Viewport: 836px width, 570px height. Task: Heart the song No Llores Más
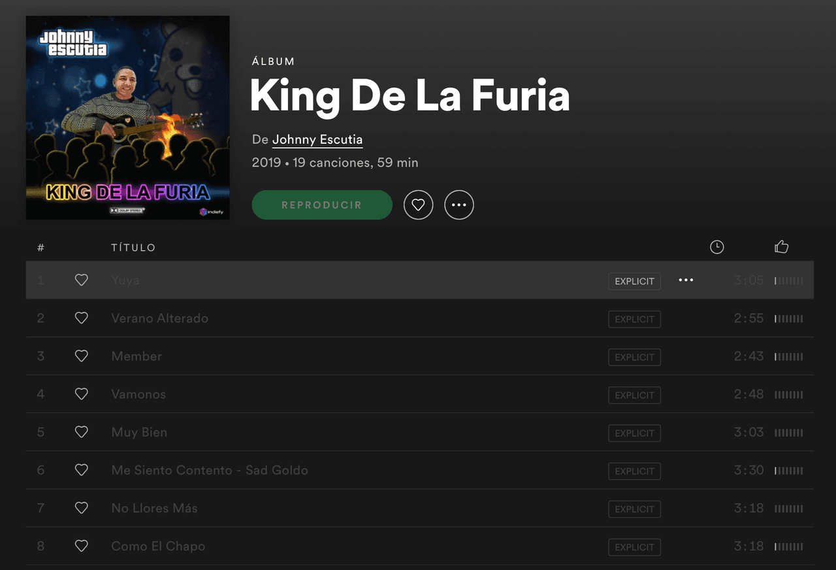[x=81, y=507]
